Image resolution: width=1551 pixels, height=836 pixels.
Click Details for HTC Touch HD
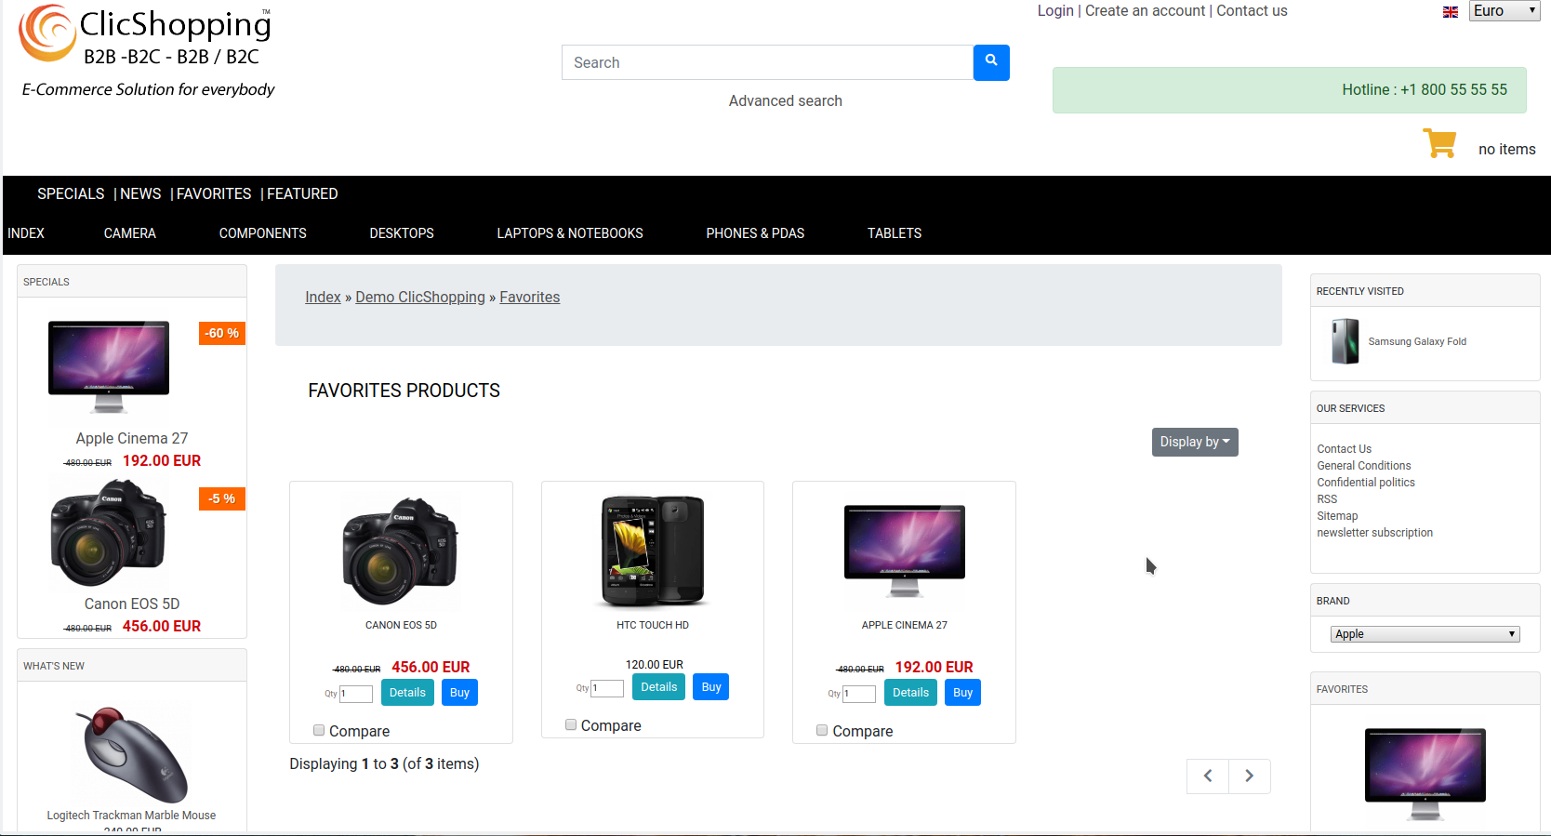click(x=659, y=687)
